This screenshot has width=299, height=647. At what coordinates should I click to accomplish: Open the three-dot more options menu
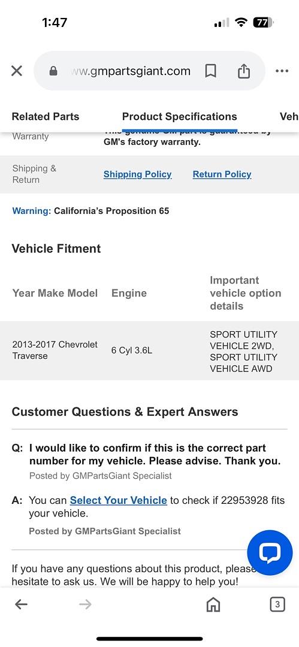(282, 71)
